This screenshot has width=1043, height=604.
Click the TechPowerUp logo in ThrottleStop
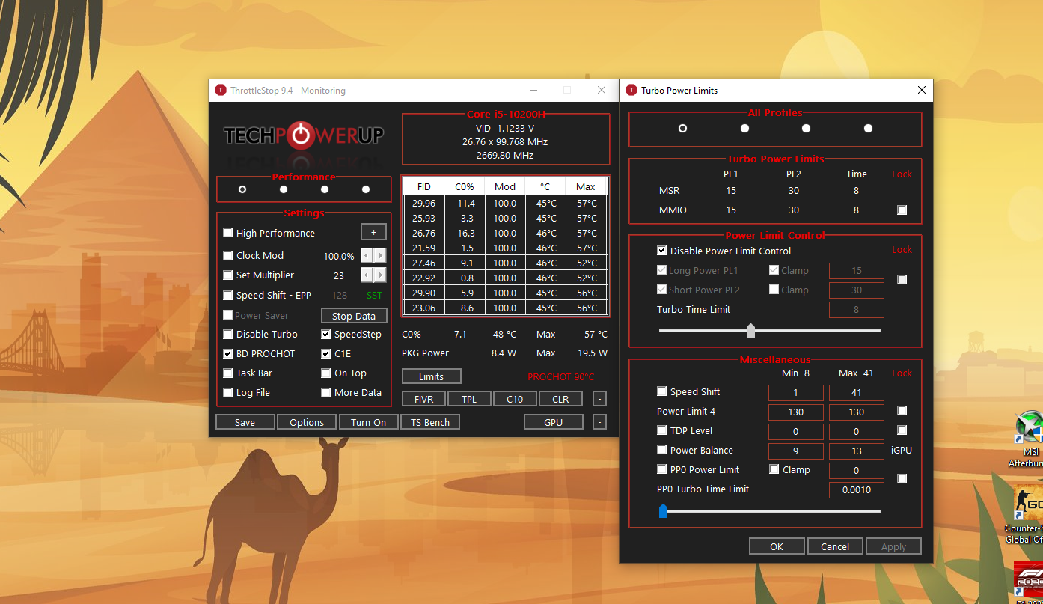click(x=304, y=136)
